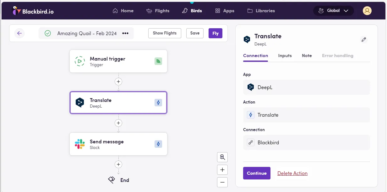The height and width of the screenshot is (192, 387).
Task: Click the Fly button
Action: pyautogui.click(x=215, y=33)
